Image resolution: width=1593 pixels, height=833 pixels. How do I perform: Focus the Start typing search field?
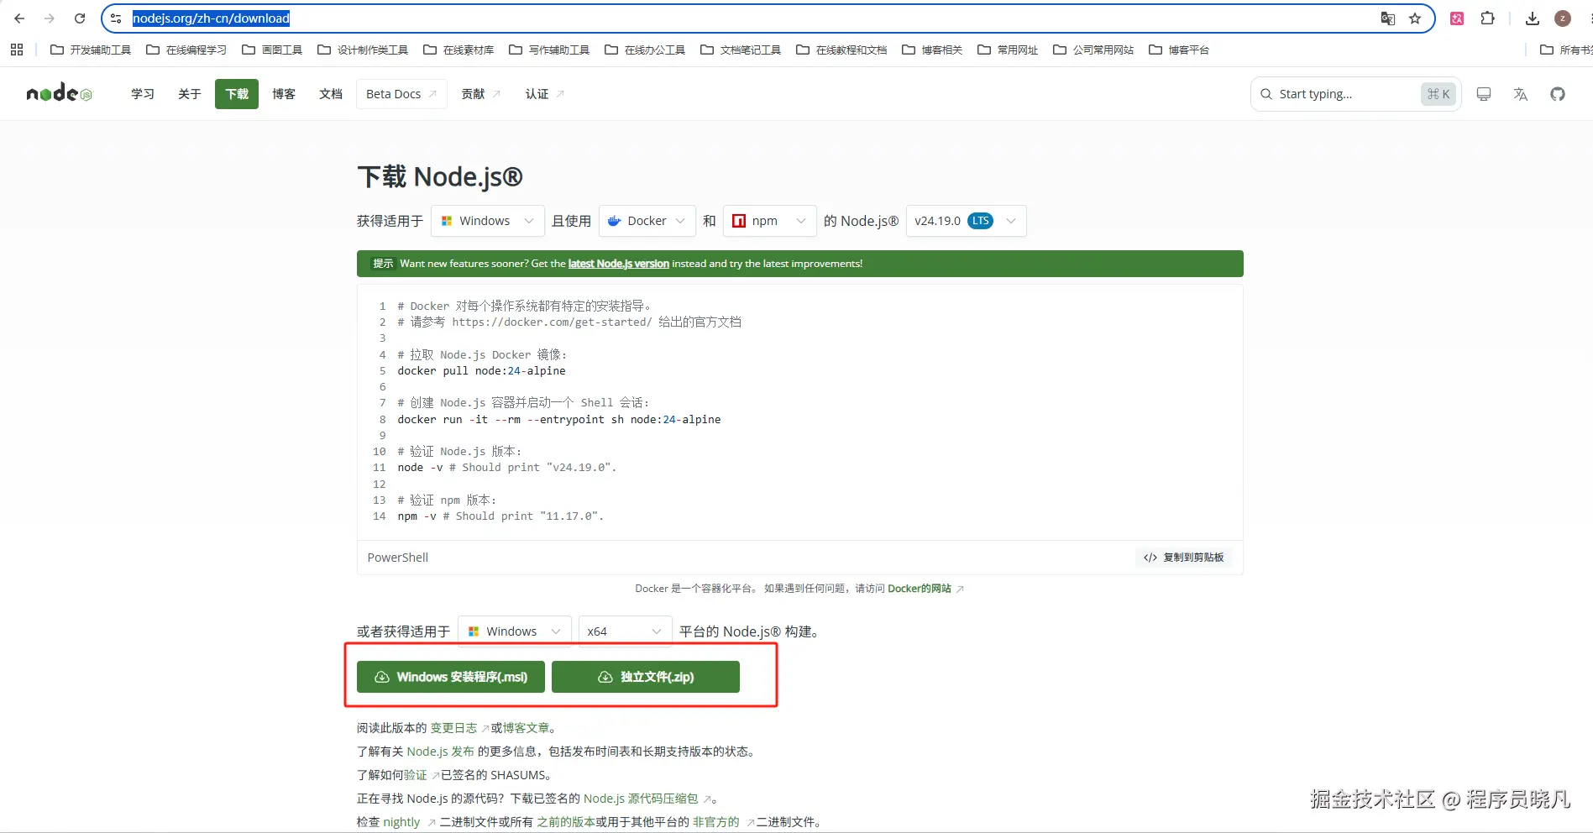[x=1355, y=94]
